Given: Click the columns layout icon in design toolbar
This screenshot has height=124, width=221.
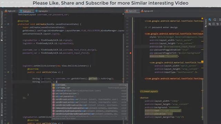Looking at the screenshot, I should (x=214, y=24).
